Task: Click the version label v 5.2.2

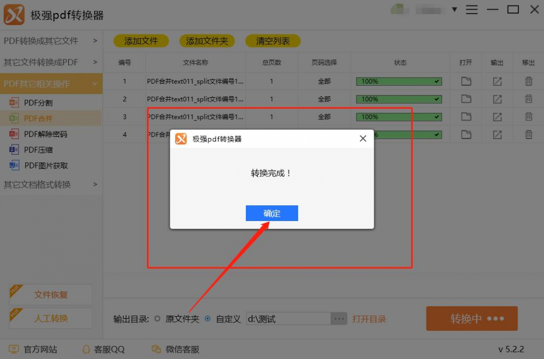Action: pos(511,349)
